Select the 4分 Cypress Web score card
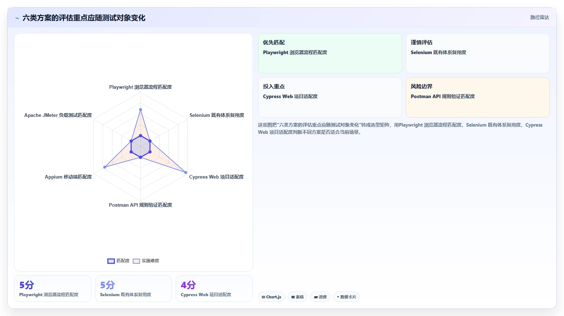 point(214,289)
